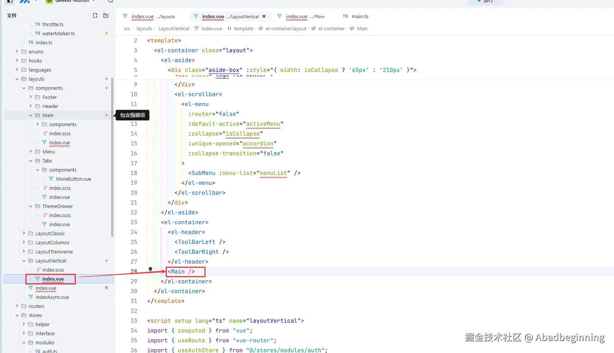
Task: Open throttle.ts in the file tree
Action: point(53,24)
